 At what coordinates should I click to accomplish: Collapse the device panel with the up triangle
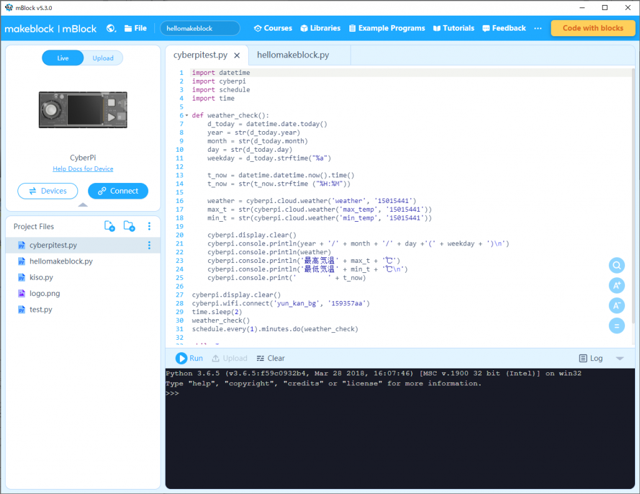pos(83,205)
